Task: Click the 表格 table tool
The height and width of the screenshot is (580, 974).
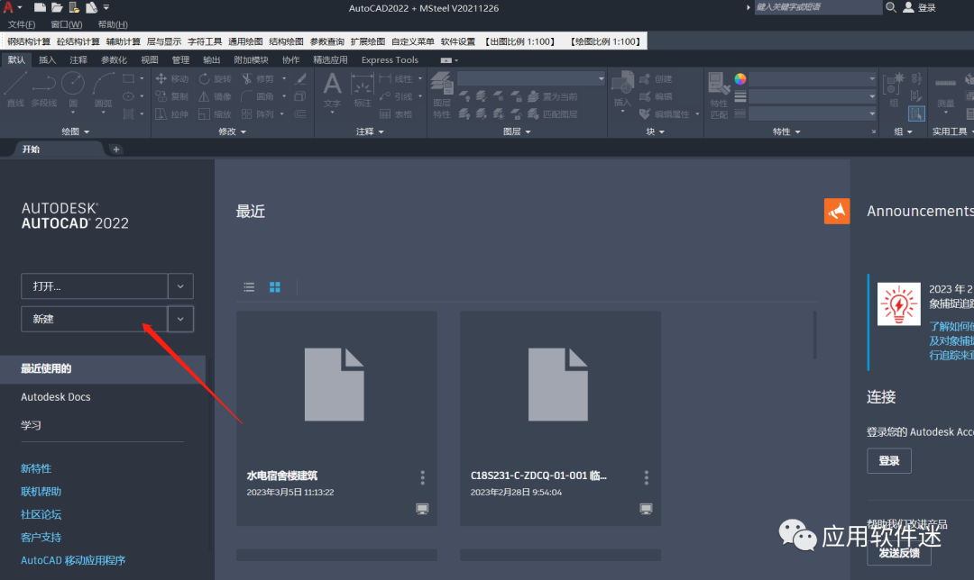Action: 396,114
